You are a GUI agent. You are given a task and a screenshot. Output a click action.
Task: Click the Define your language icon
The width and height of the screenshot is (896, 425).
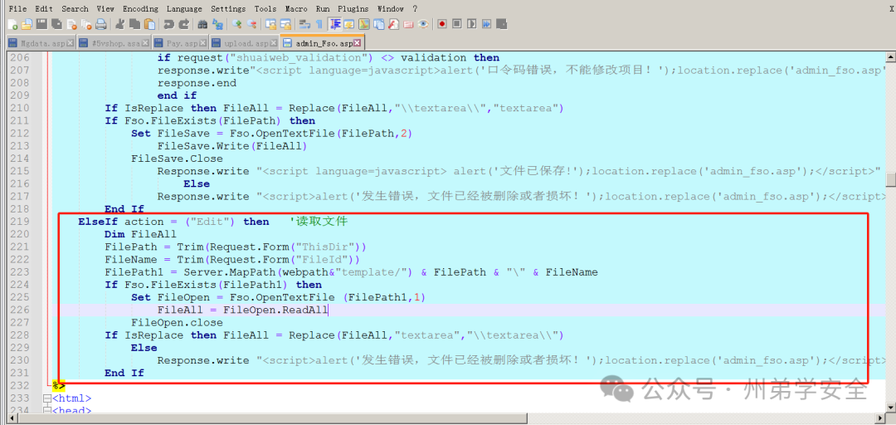[x=349, y=24]
